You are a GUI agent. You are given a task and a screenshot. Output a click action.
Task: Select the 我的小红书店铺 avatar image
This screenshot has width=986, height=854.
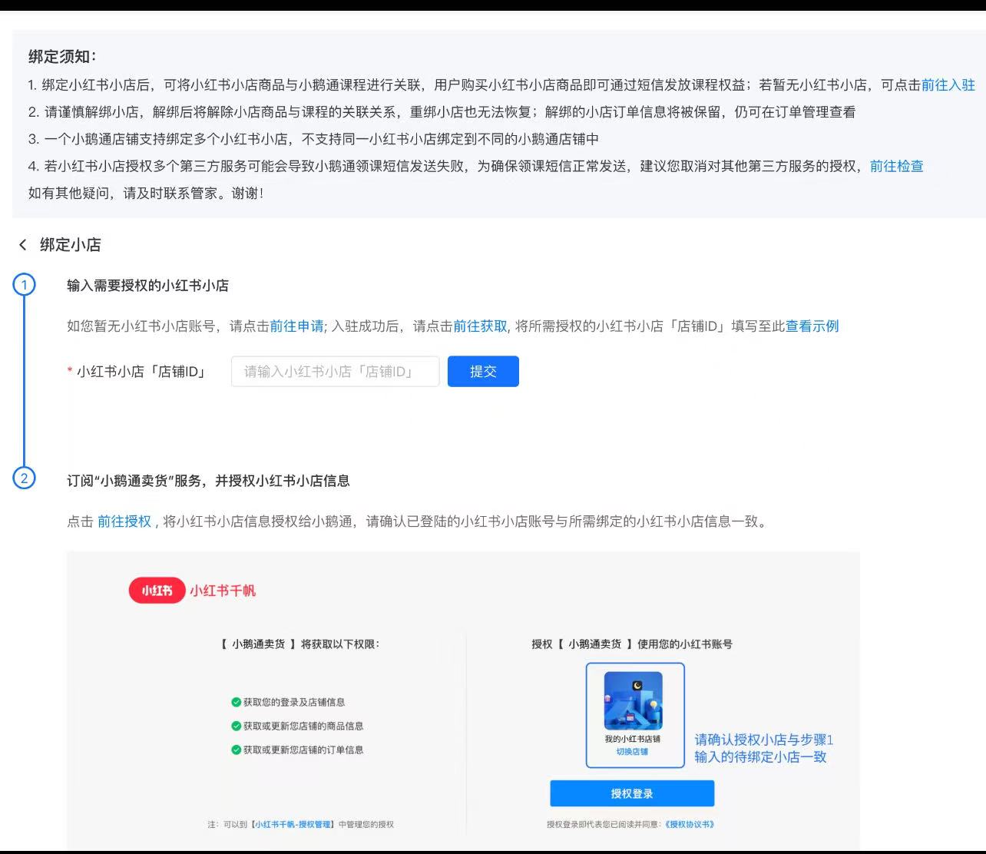(633, 700)
